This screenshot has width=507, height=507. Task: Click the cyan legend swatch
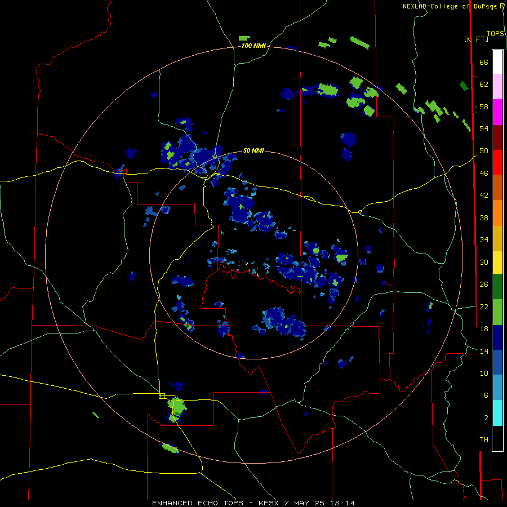pyautogui.click(x=497, y=413)
